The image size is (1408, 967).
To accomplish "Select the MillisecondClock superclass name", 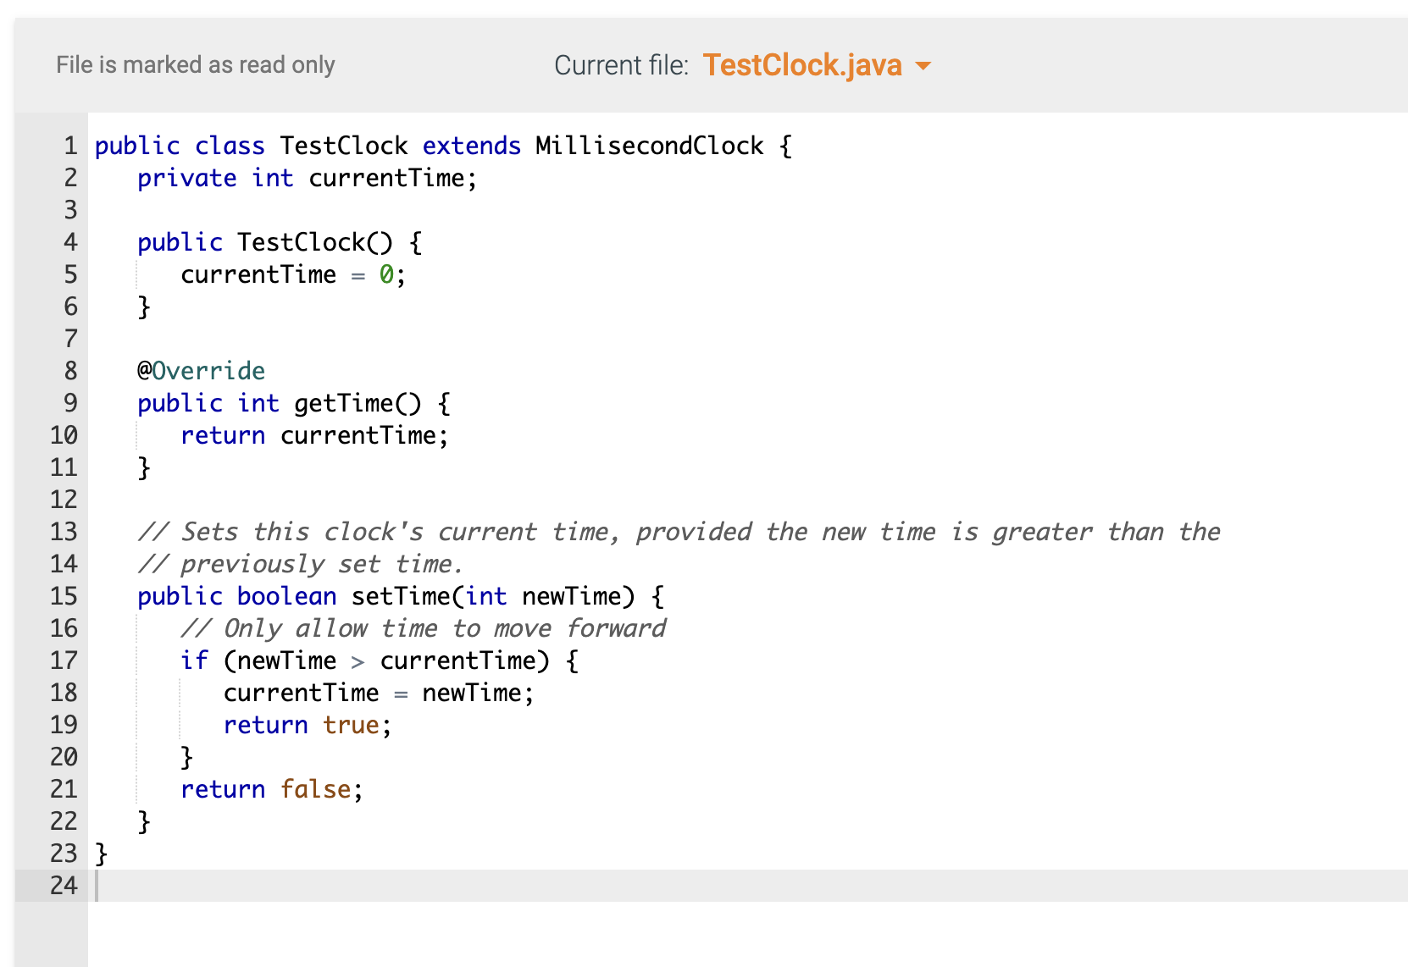I will (x=647, y=145).
